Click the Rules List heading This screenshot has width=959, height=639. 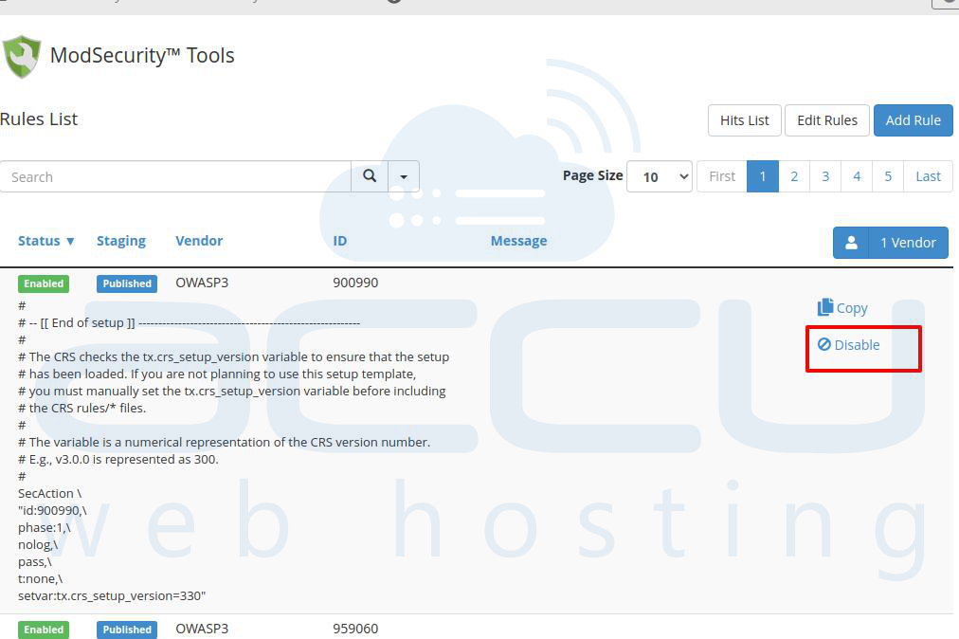pyautogui.click(x=39, y=119)
